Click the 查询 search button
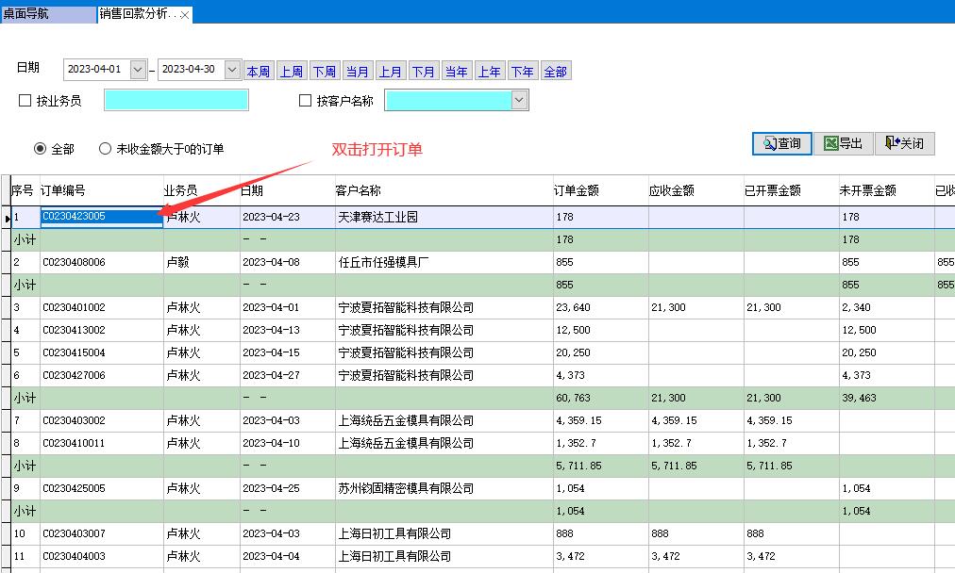The width and height of the screenshot is (955, 573). coord(782,143)
